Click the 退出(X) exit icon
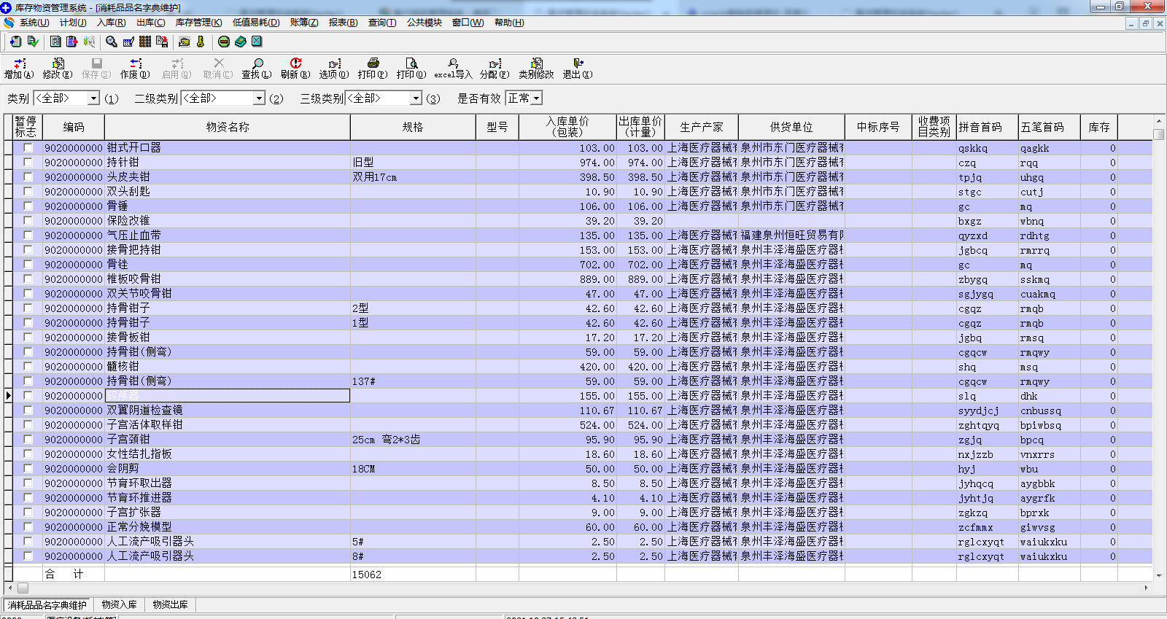 (578, 69)
